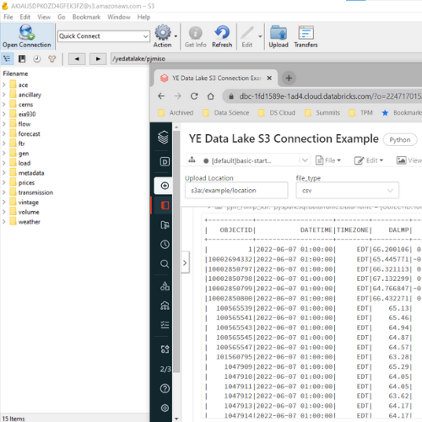
Task: Open a new browser tab
Action: tap(289, 78)
